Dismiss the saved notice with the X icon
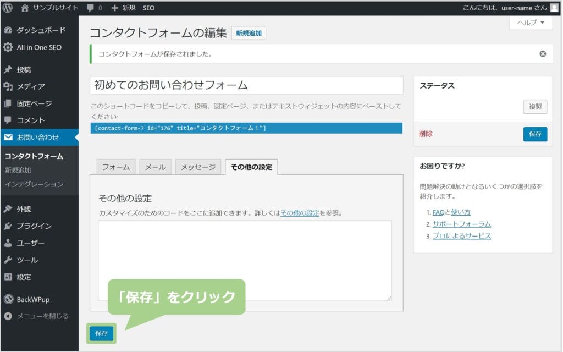This screenshot has height=352, width=563. 543,54
